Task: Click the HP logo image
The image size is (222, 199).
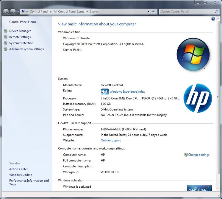Action: point(198,98)
